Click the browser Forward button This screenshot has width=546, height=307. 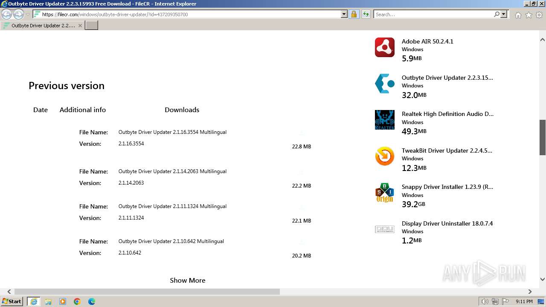[x=18, y=14]
